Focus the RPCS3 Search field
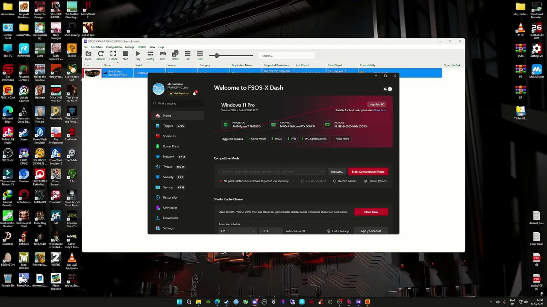This screenshot has width=547, height=307. (x=287, y=55)
